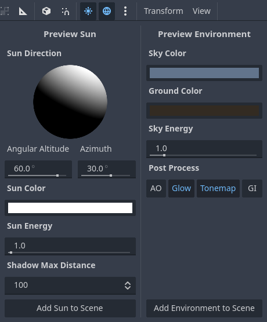Image resolution: width=267 pixels, height=322 pixels.
Task: Click Add Sun to Scene button
Action: [x=70, y=308]
